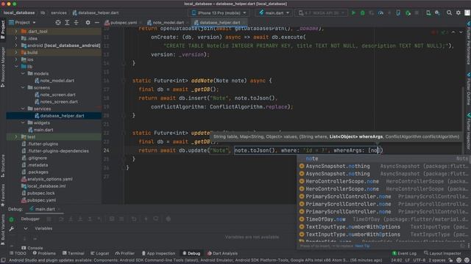Screen dimensions: 471x264
Task: Open the Profiler tool window
Action: coord(124,253)
